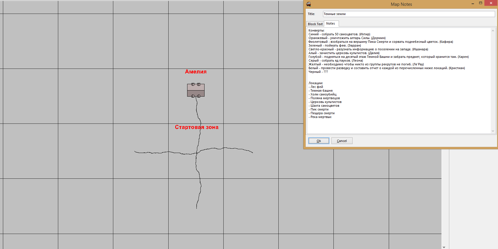498x249 pixels.
Task: Click map canvas scrollbar down arrow
Action: (x=444, y=247)
